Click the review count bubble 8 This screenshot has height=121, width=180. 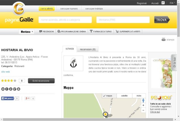pos(22,81)
